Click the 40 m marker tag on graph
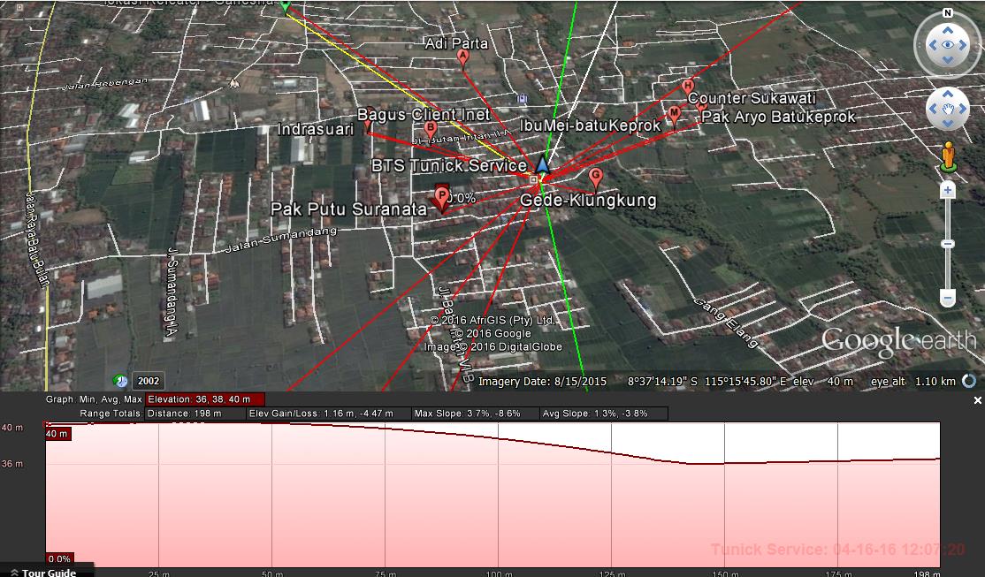985x577 pixels. [x=57, y=434]
